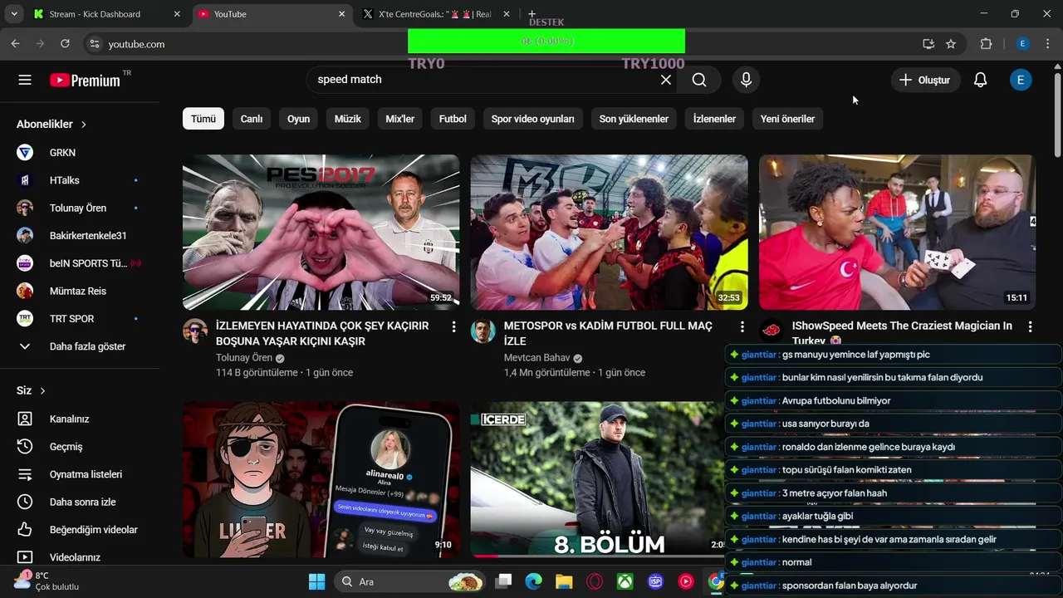Clear the search text with the X

pos(666,80)
